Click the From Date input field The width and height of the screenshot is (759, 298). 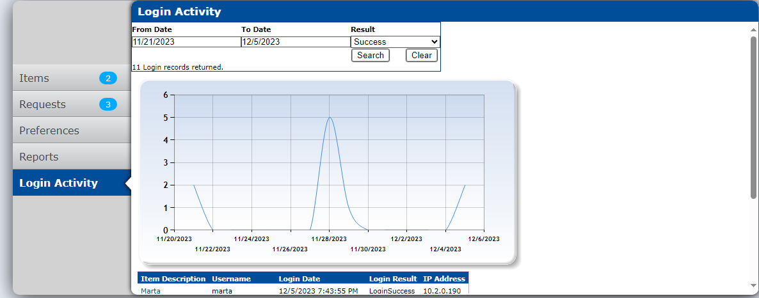pos(186,42)
